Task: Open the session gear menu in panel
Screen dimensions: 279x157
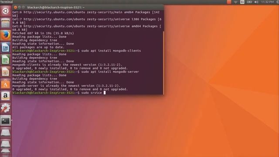Action: [x=277, y=2]
